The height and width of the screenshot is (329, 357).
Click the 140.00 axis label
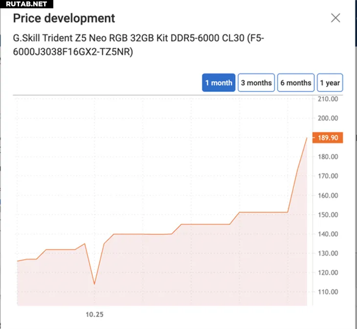point(328,234)
